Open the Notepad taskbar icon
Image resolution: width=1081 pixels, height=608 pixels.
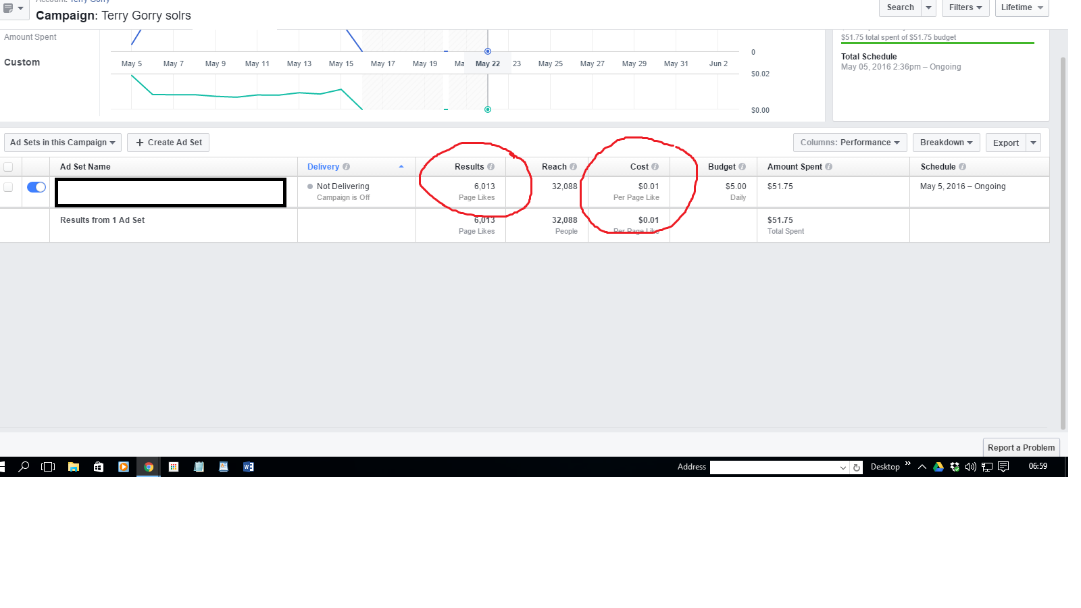coord(199,466)
